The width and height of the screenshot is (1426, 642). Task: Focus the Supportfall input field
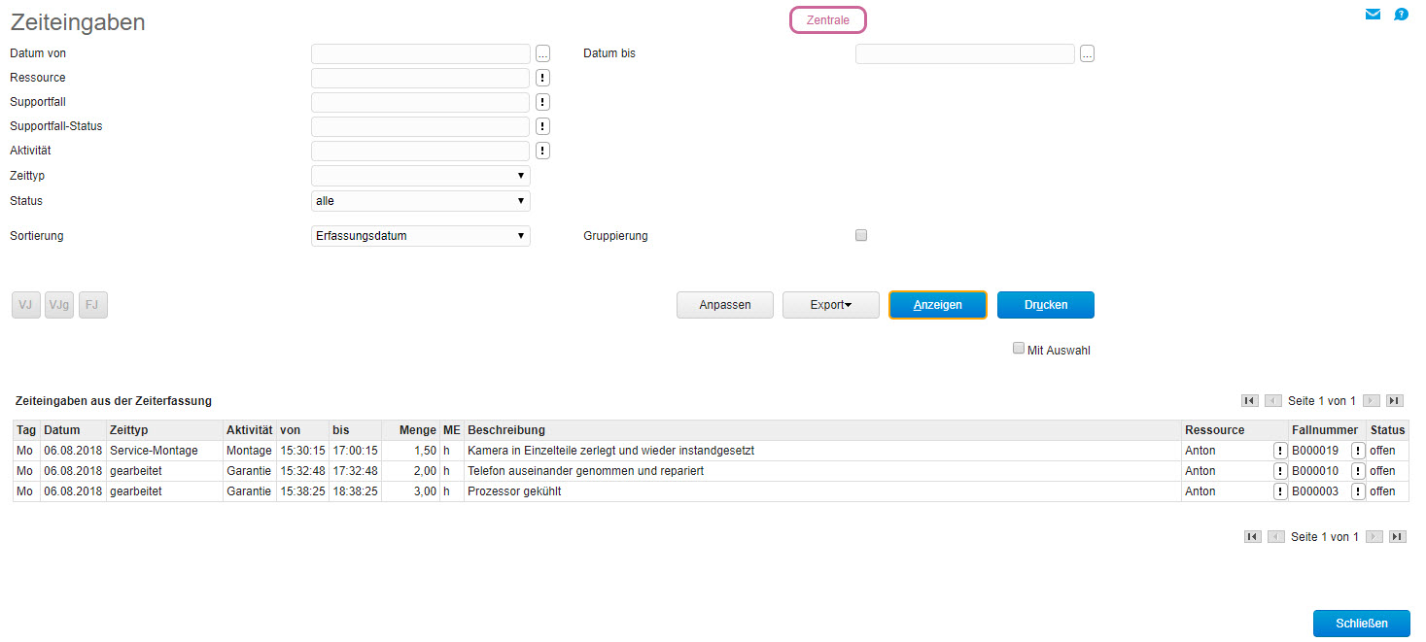(x=420, y=102)
